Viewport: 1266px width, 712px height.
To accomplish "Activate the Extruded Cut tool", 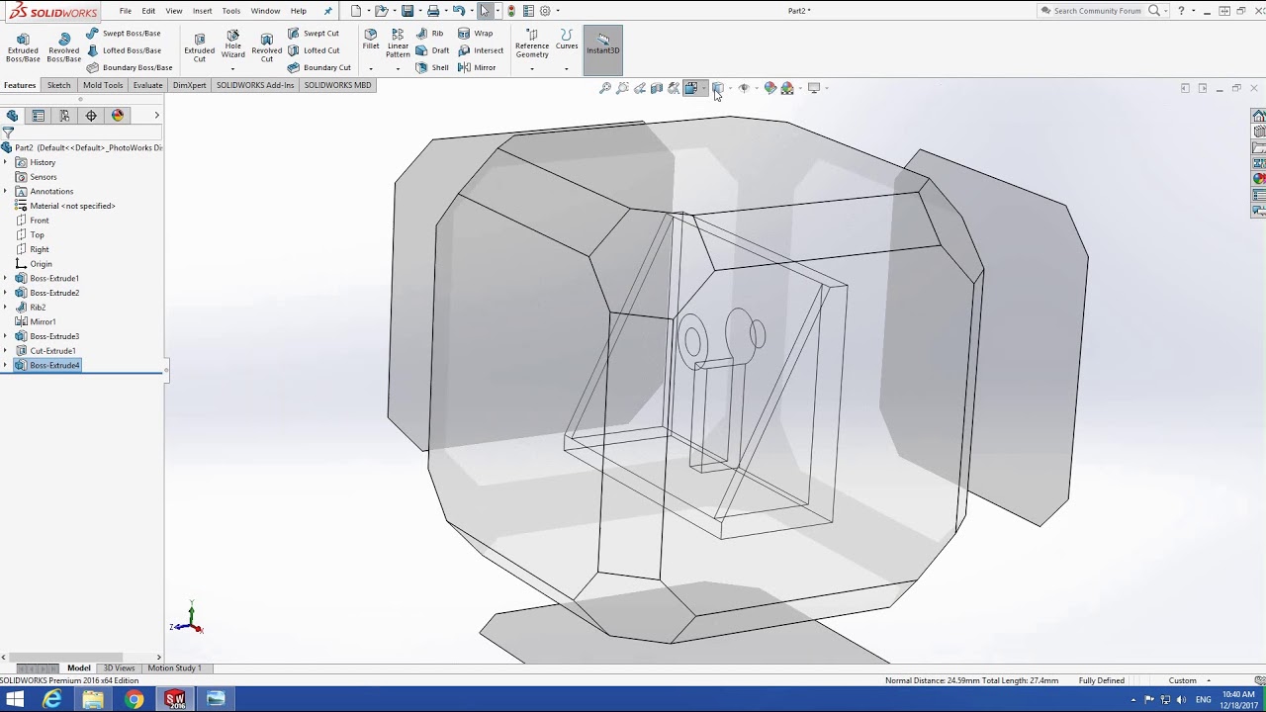I will click(x=199, y=46).
